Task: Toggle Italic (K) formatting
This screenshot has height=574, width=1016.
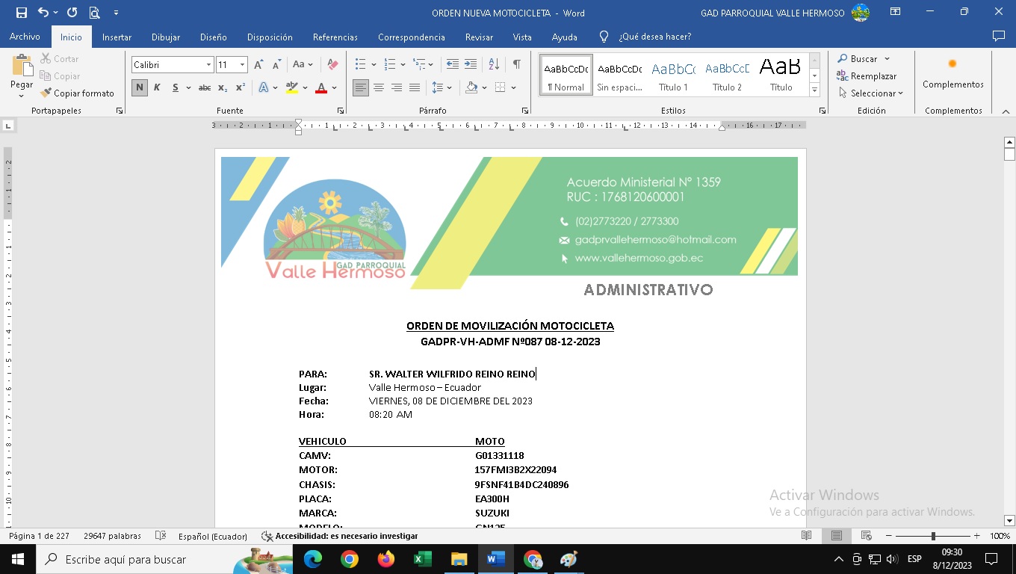Action: pos(157,88)
